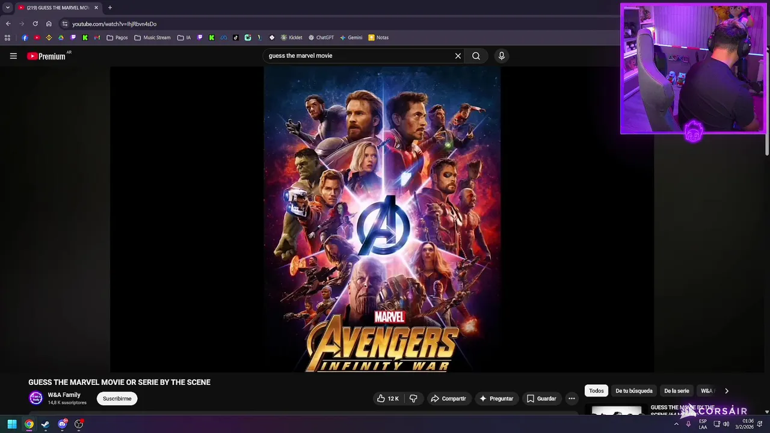Click the Avengers Infinity War video frame

(382, 220)
